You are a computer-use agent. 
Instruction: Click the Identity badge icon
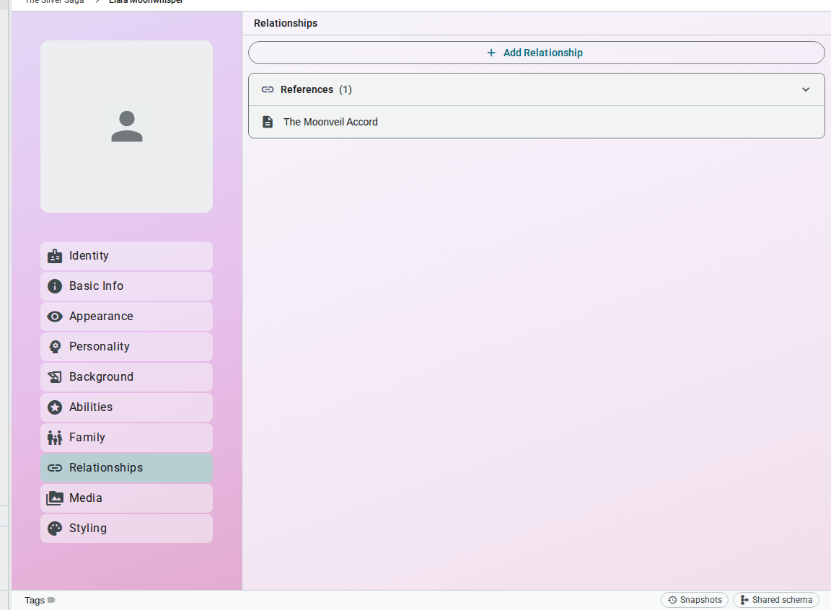coord(55,256)
